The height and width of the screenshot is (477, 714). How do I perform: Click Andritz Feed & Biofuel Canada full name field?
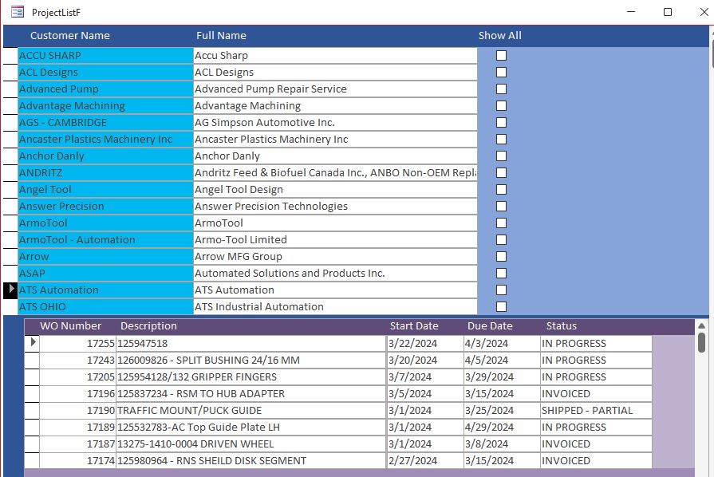(335, 173)
